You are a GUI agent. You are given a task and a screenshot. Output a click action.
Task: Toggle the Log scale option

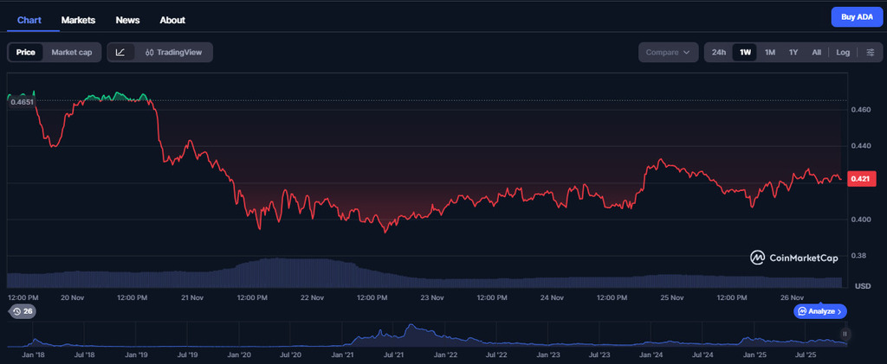[x=842, y=53]
